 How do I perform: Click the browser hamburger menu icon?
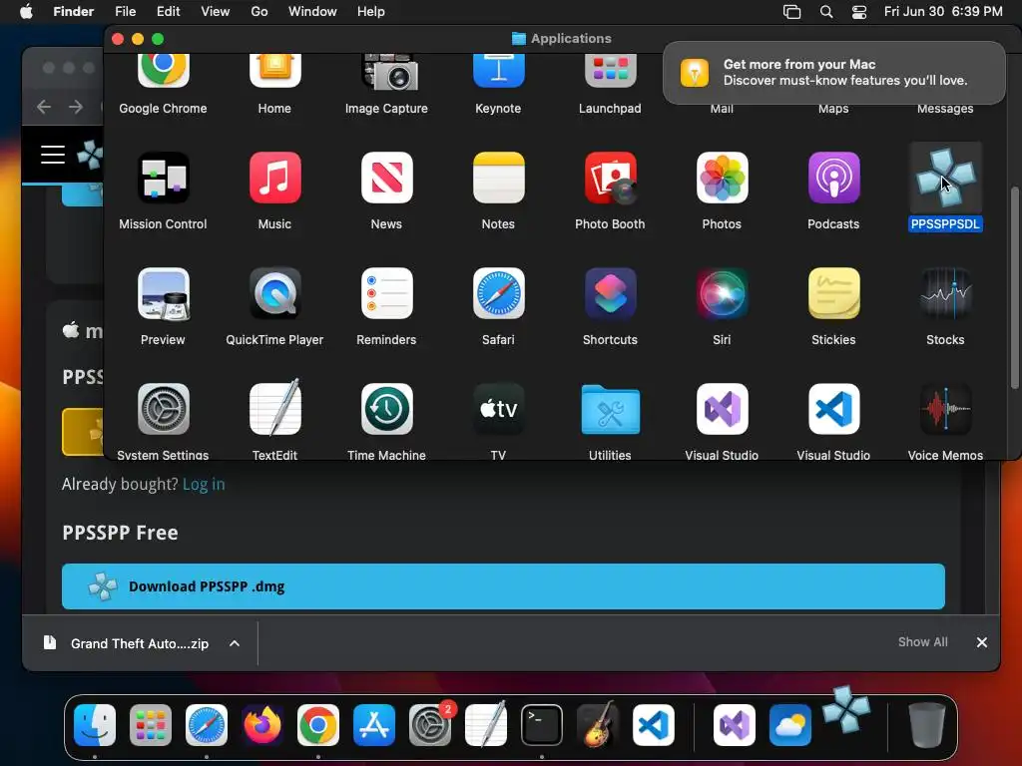click(53, 155)
